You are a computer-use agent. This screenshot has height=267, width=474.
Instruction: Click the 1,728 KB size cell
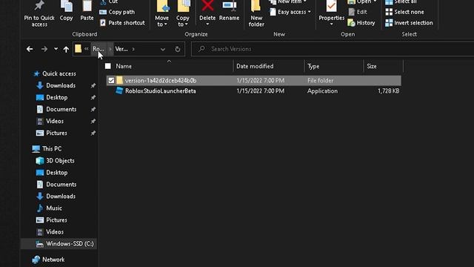click(388, 90)
